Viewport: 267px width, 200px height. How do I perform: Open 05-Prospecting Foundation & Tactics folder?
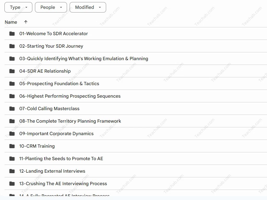59,84
